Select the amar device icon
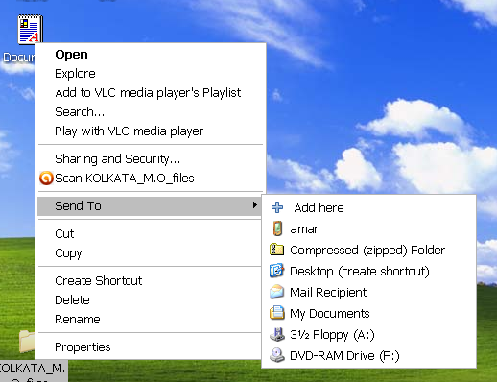Image resolution: width=497 pixels, height=382 pixels. 277,228
